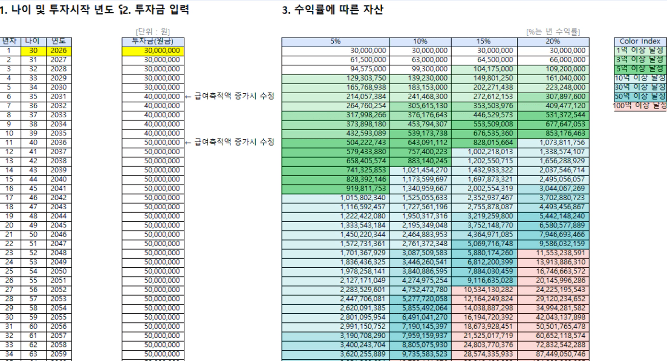
Task: Select the '나이' column header
Action: click(x=33, y=42)
